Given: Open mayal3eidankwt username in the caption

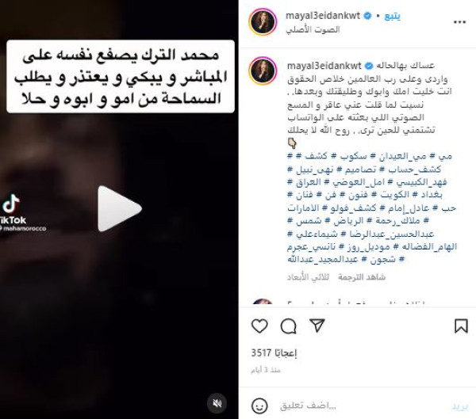Looking at the screenshot, I should (324, 66).
